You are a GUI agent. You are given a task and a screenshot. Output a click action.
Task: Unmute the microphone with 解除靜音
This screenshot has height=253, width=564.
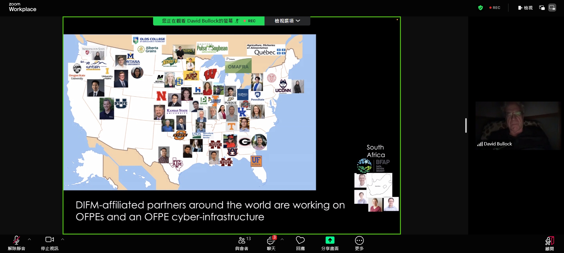pyautogui.click(x=16, y=243)
